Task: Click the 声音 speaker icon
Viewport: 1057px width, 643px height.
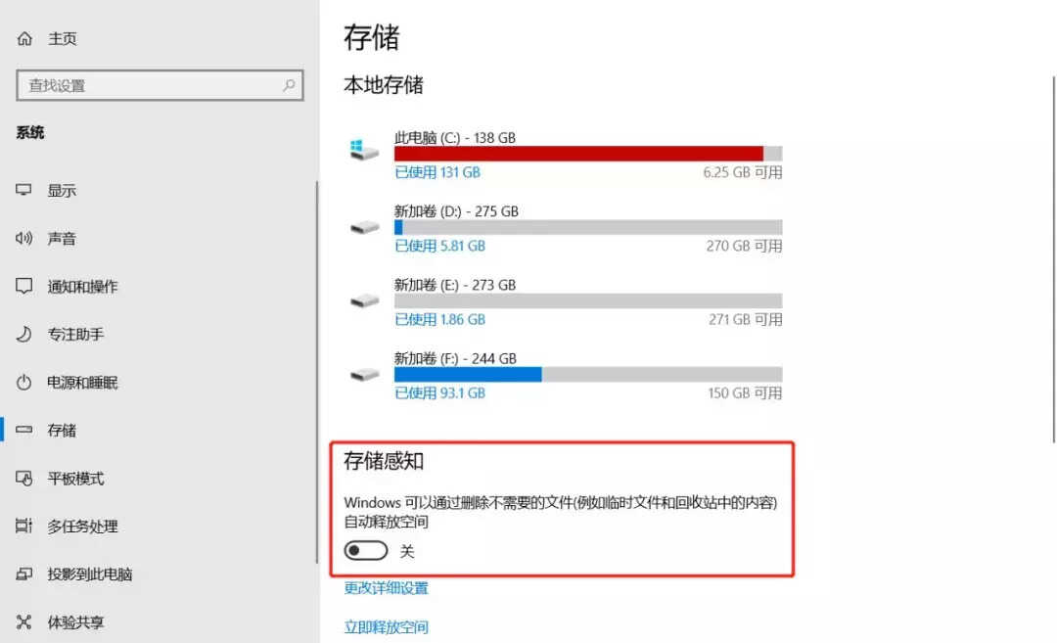Action: pos(23,238)
